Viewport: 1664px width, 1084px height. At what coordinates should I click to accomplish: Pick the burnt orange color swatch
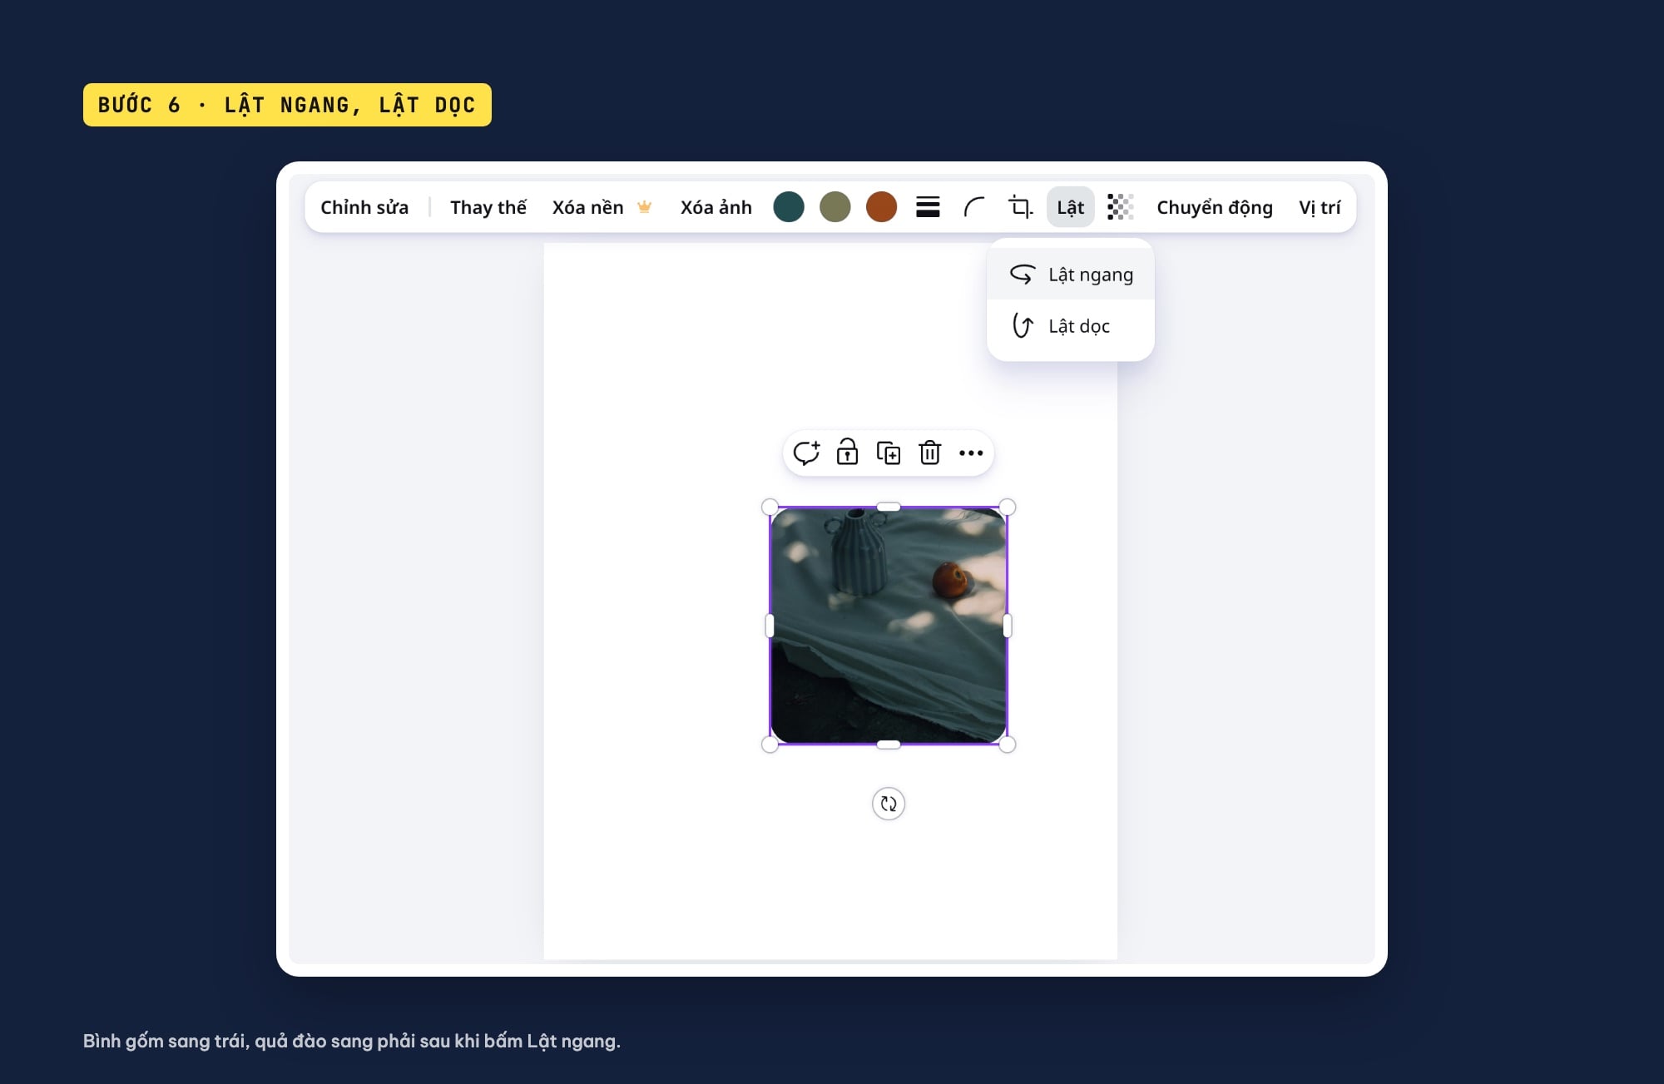click(881, 207)
